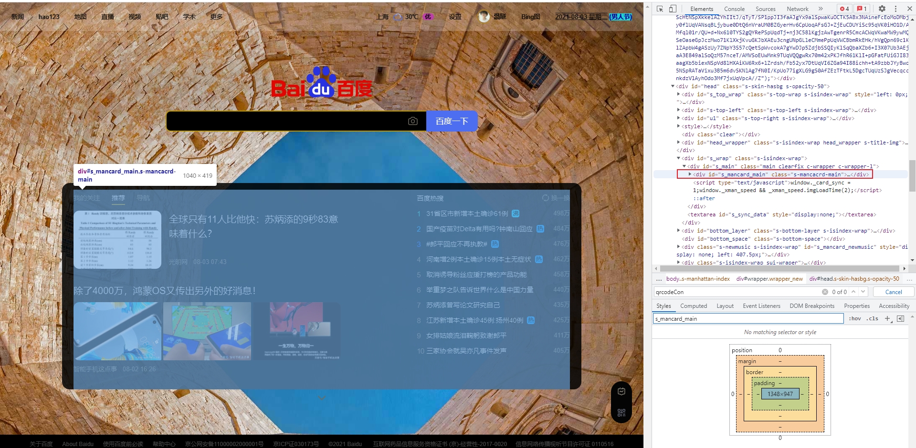Viewport: 916px width, 448px height.
Task: Click the user avatar picture
Action: click(x=484, y=16)
